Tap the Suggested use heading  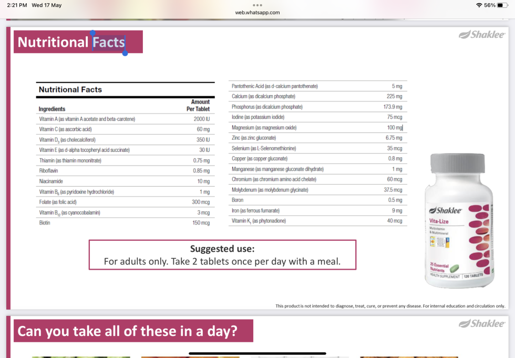222,249
